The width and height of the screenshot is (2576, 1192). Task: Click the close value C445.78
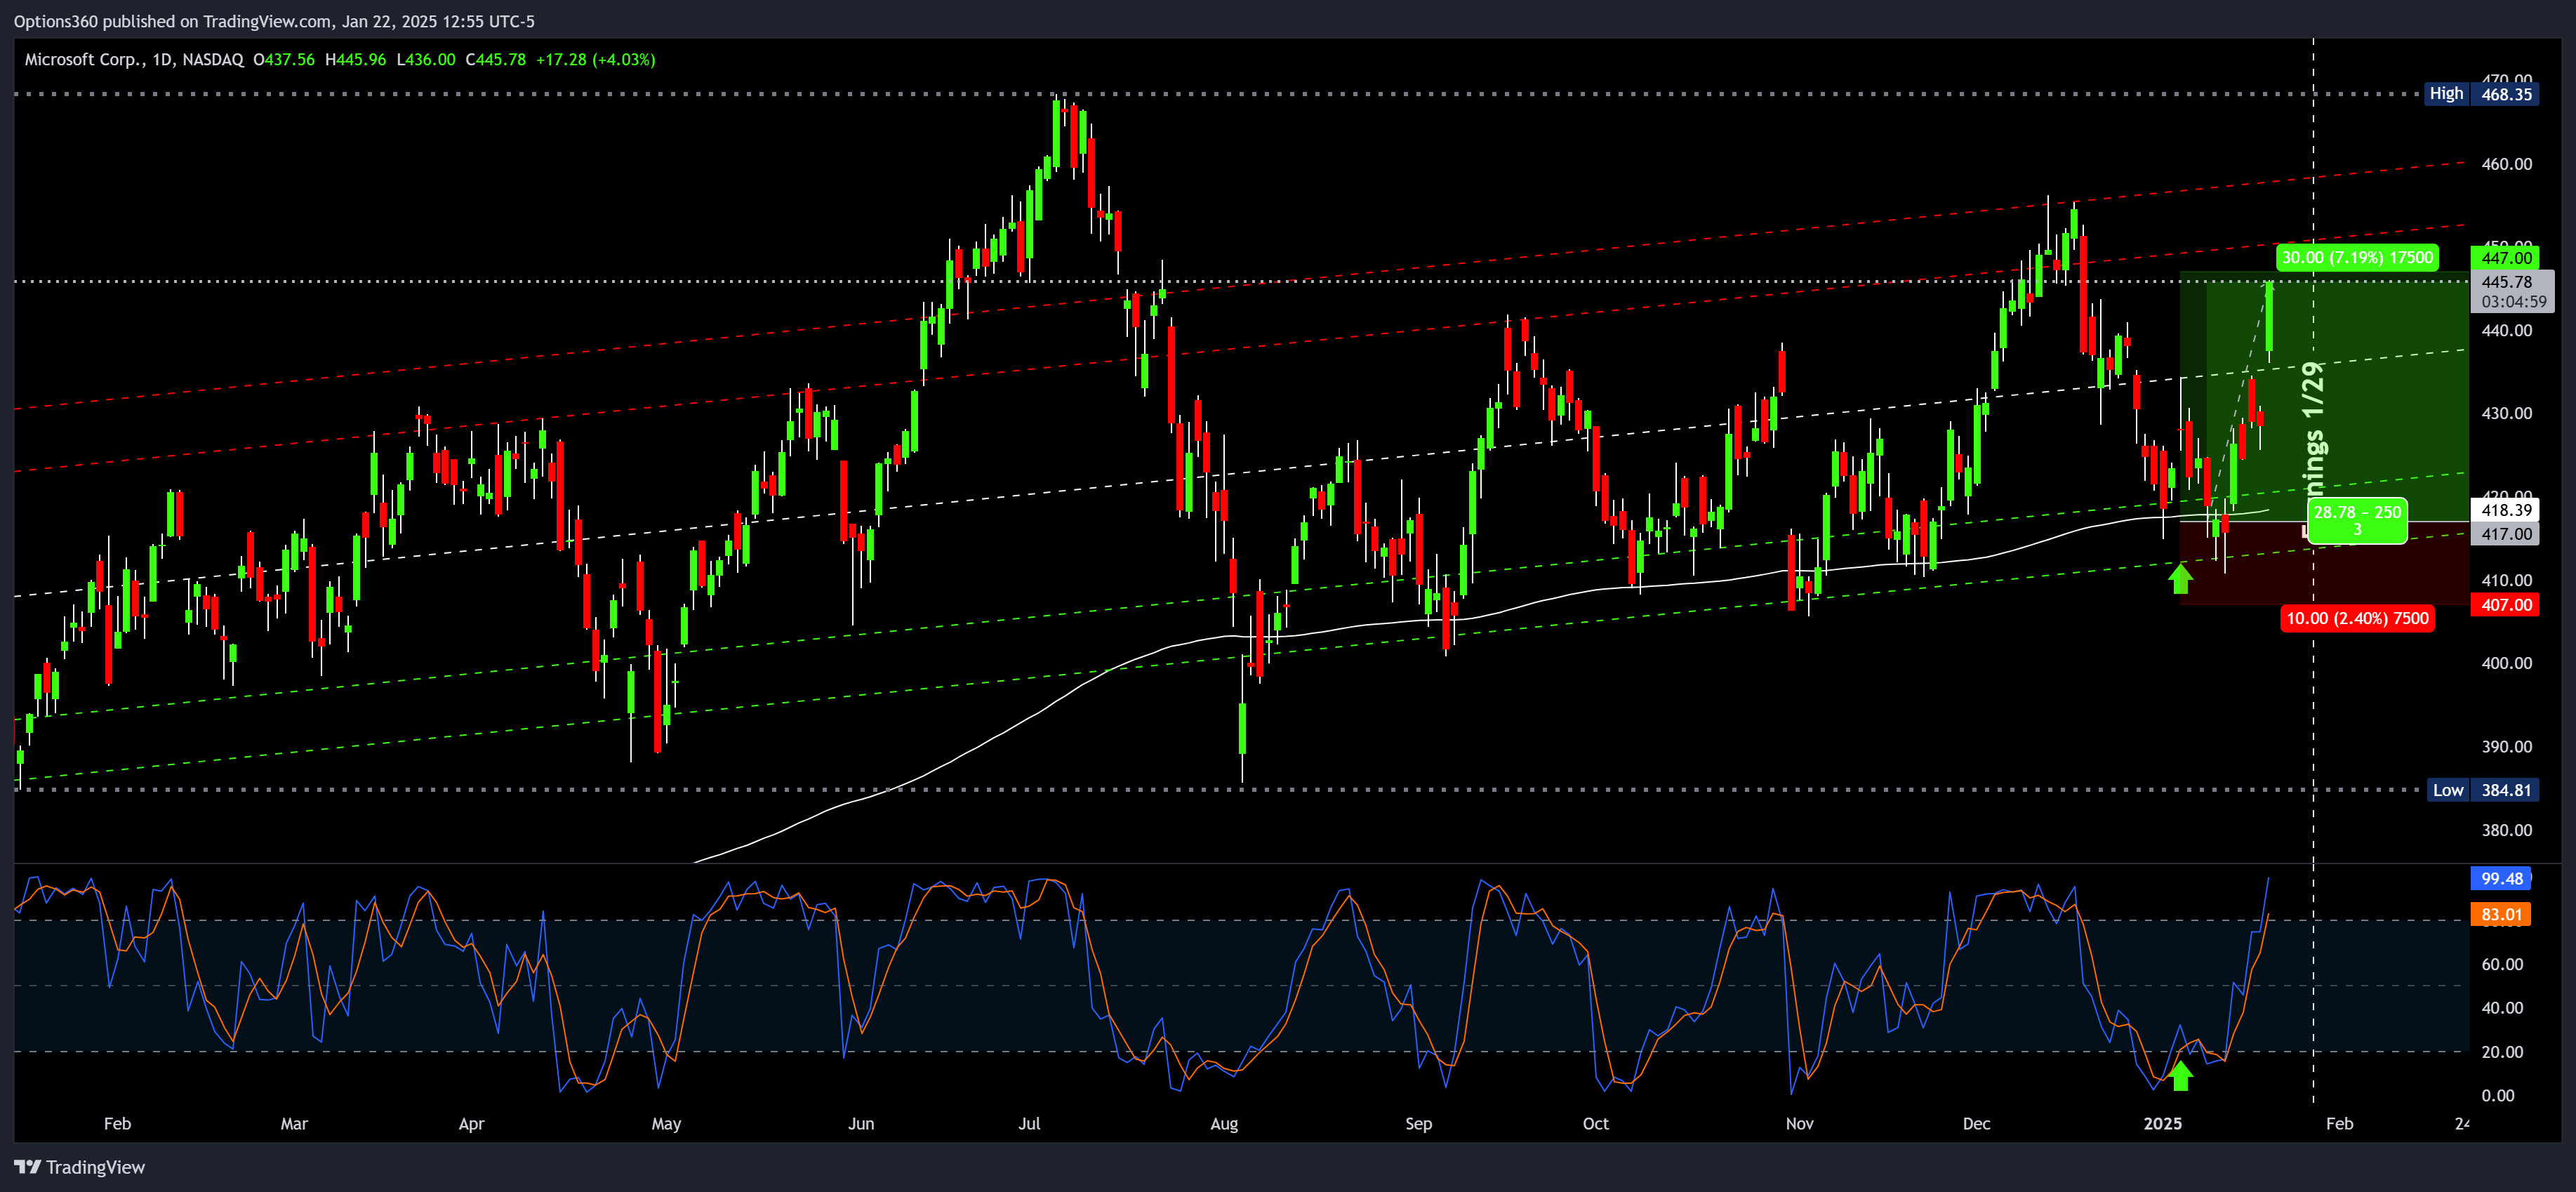[496, 60]
